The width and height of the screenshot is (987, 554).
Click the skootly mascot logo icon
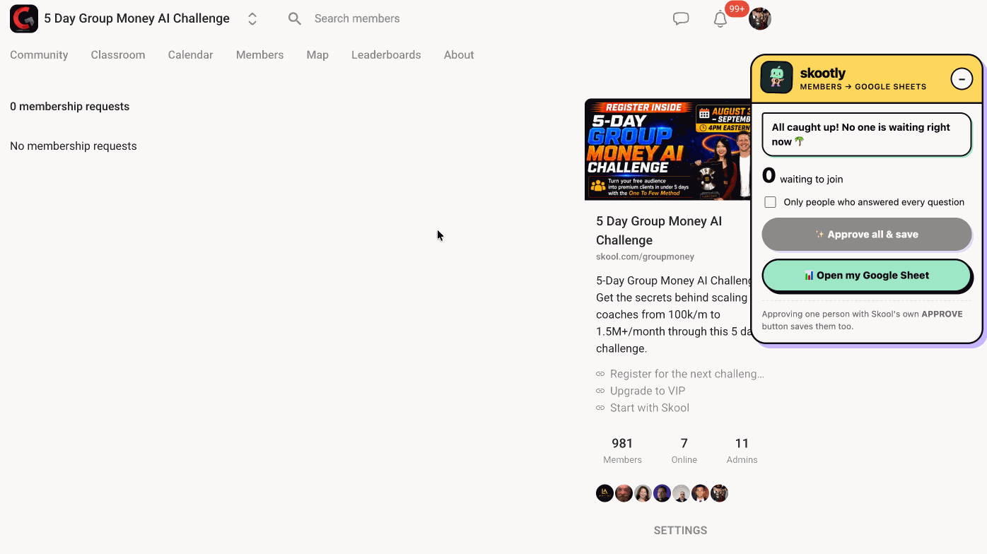point(776,78)
